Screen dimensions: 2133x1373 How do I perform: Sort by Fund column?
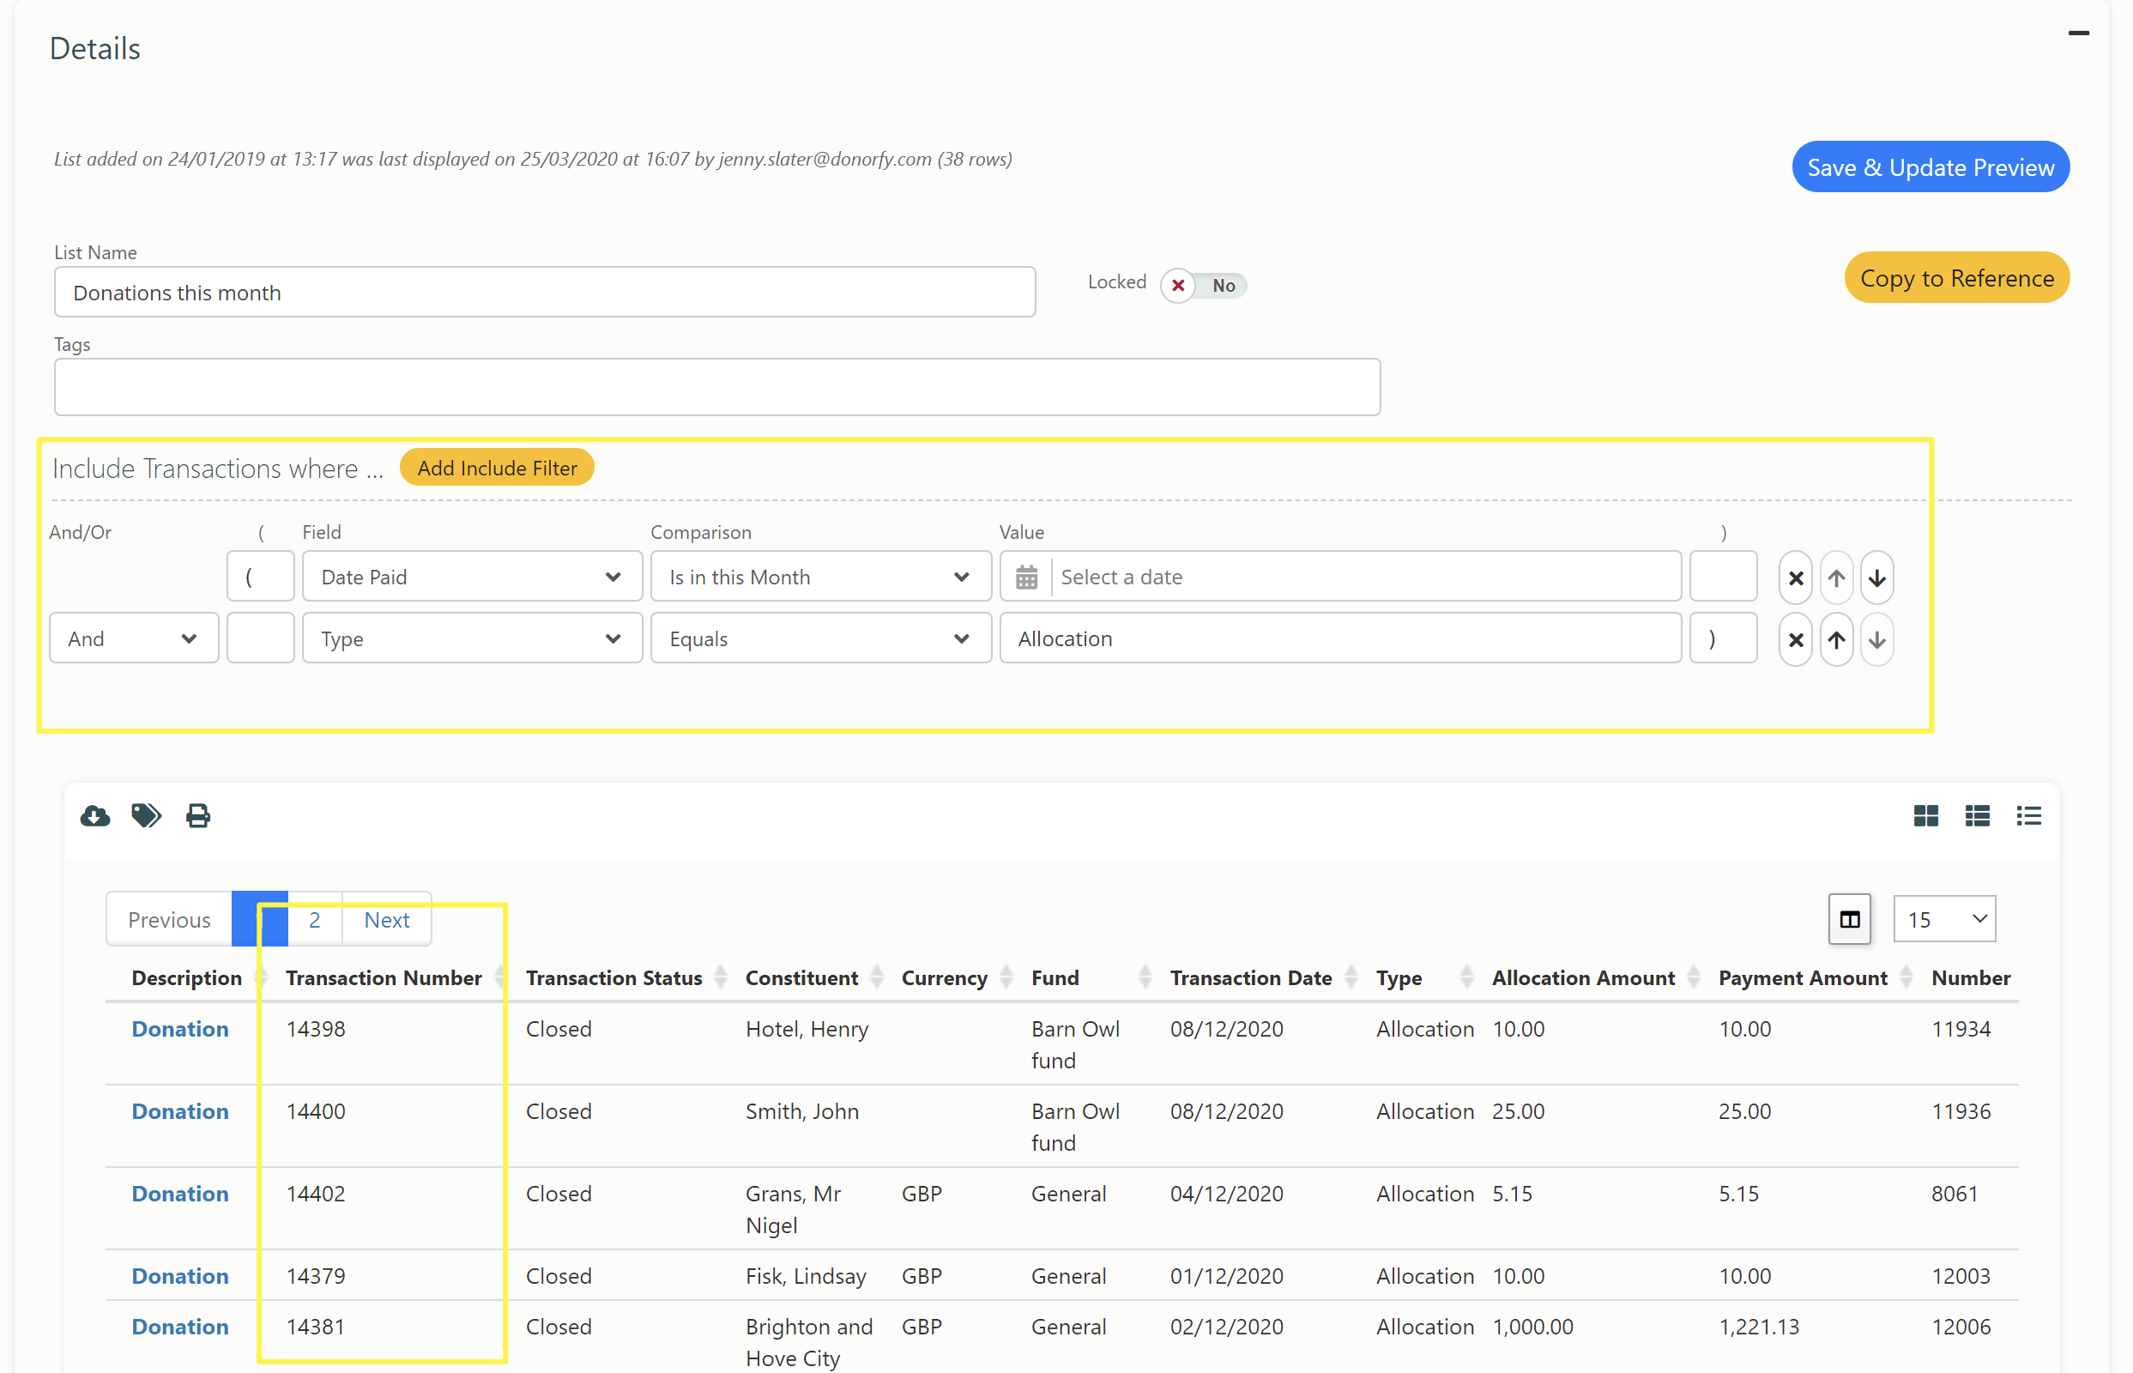[1145, 978]
